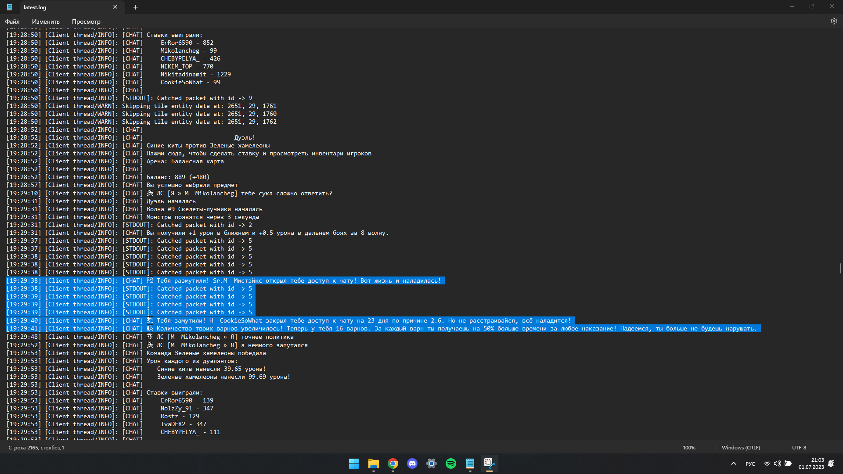The width and height of the screenshot is (843, 474).
Task: Click line 'Монстры появятся через 3 секунды'
Action: pyautogui.click(x=133, y=217)
